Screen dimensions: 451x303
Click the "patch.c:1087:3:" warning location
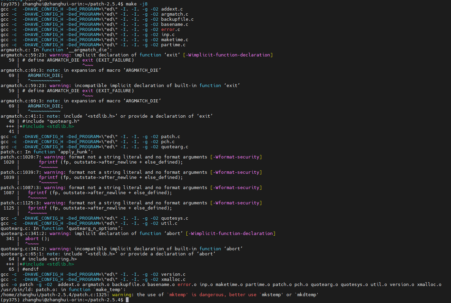pos(21,187)
